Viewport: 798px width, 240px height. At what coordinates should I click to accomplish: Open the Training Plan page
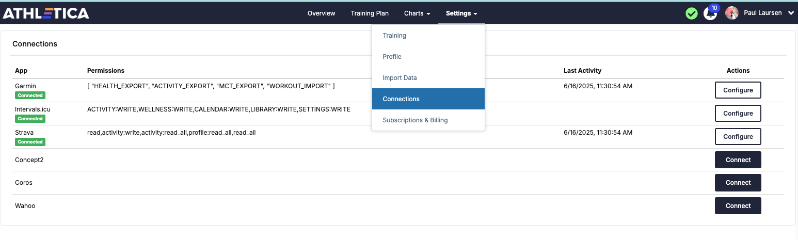point(370,13)
